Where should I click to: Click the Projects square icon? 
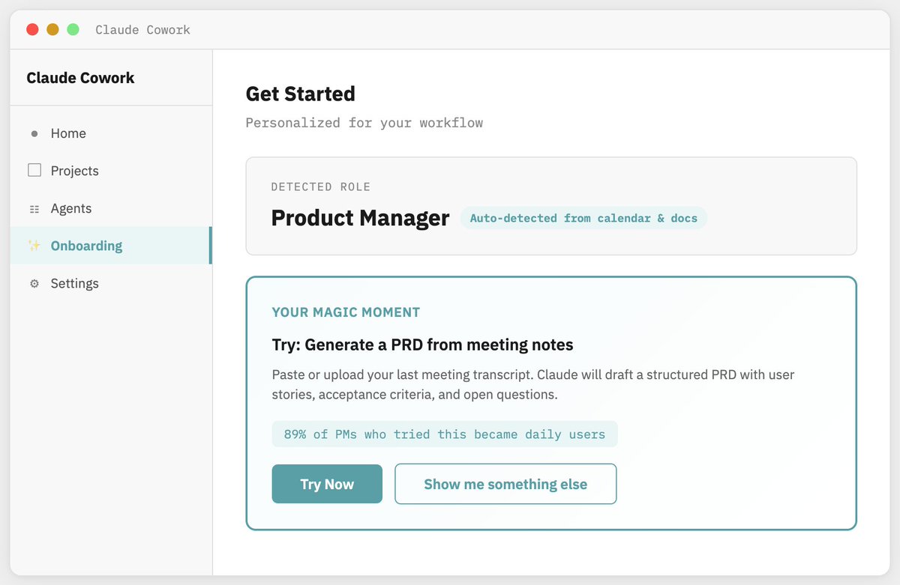[x=34, y=171]
